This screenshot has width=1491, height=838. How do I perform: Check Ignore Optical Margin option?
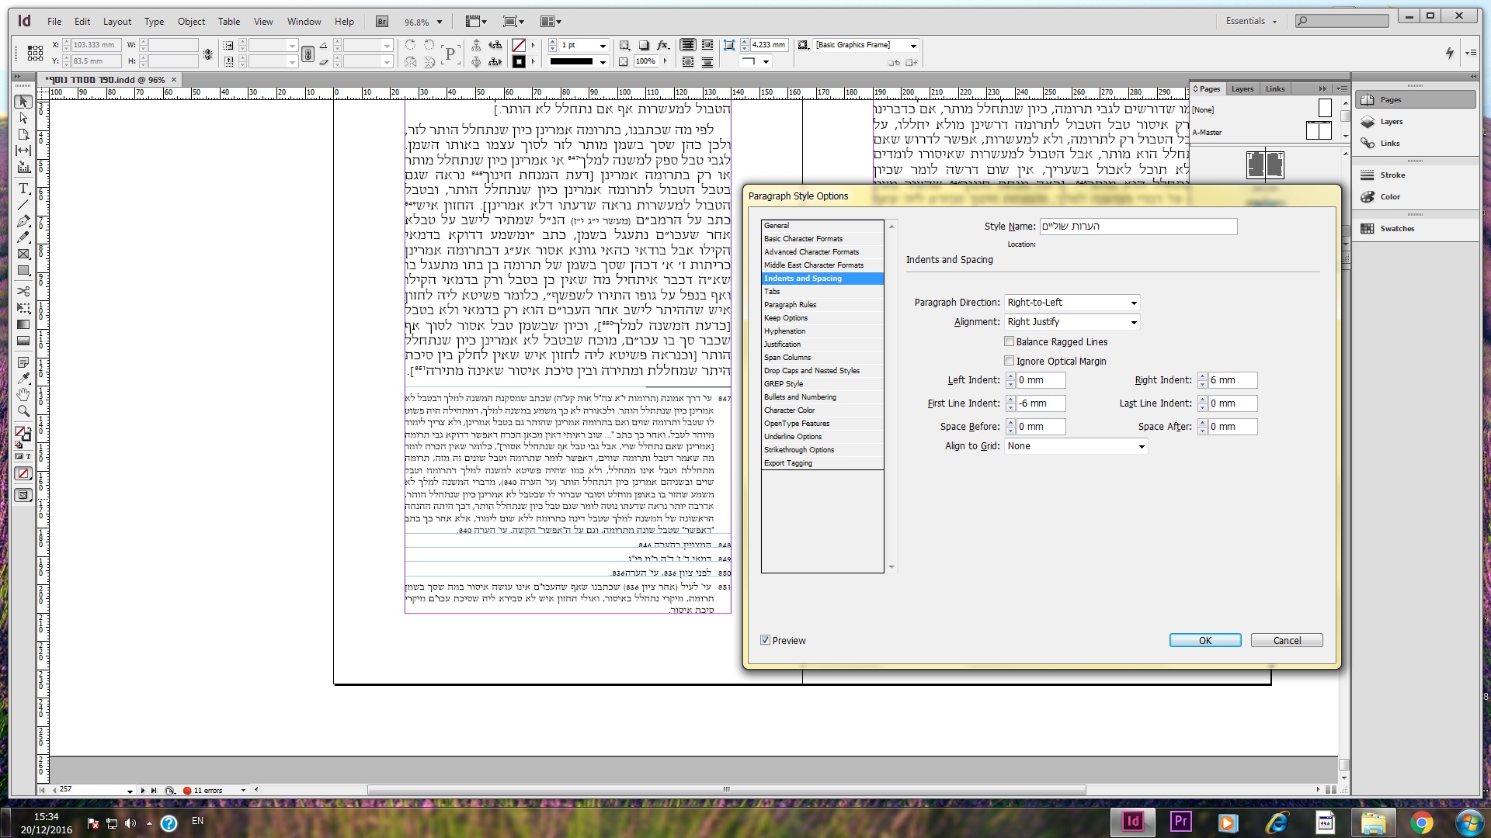(x=1009, y=361)
